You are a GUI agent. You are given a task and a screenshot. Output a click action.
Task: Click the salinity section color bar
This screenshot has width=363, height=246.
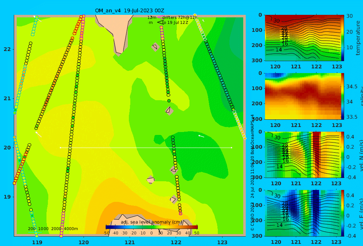point(343,96)
